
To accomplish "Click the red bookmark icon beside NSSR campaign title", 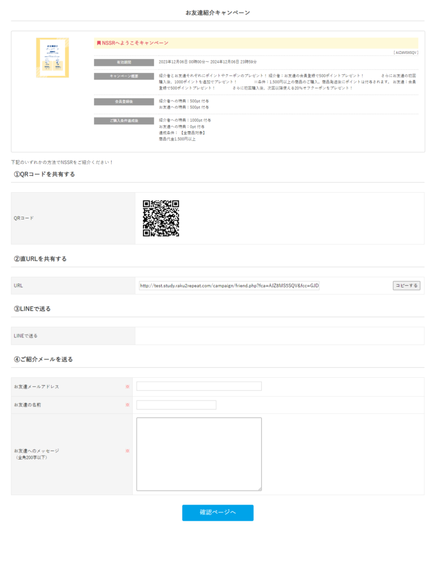I will pos(99,43).
